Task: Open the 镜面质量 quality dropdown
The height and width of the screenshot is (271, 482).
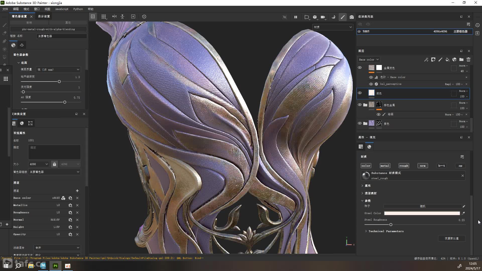Action: [58, 70]
